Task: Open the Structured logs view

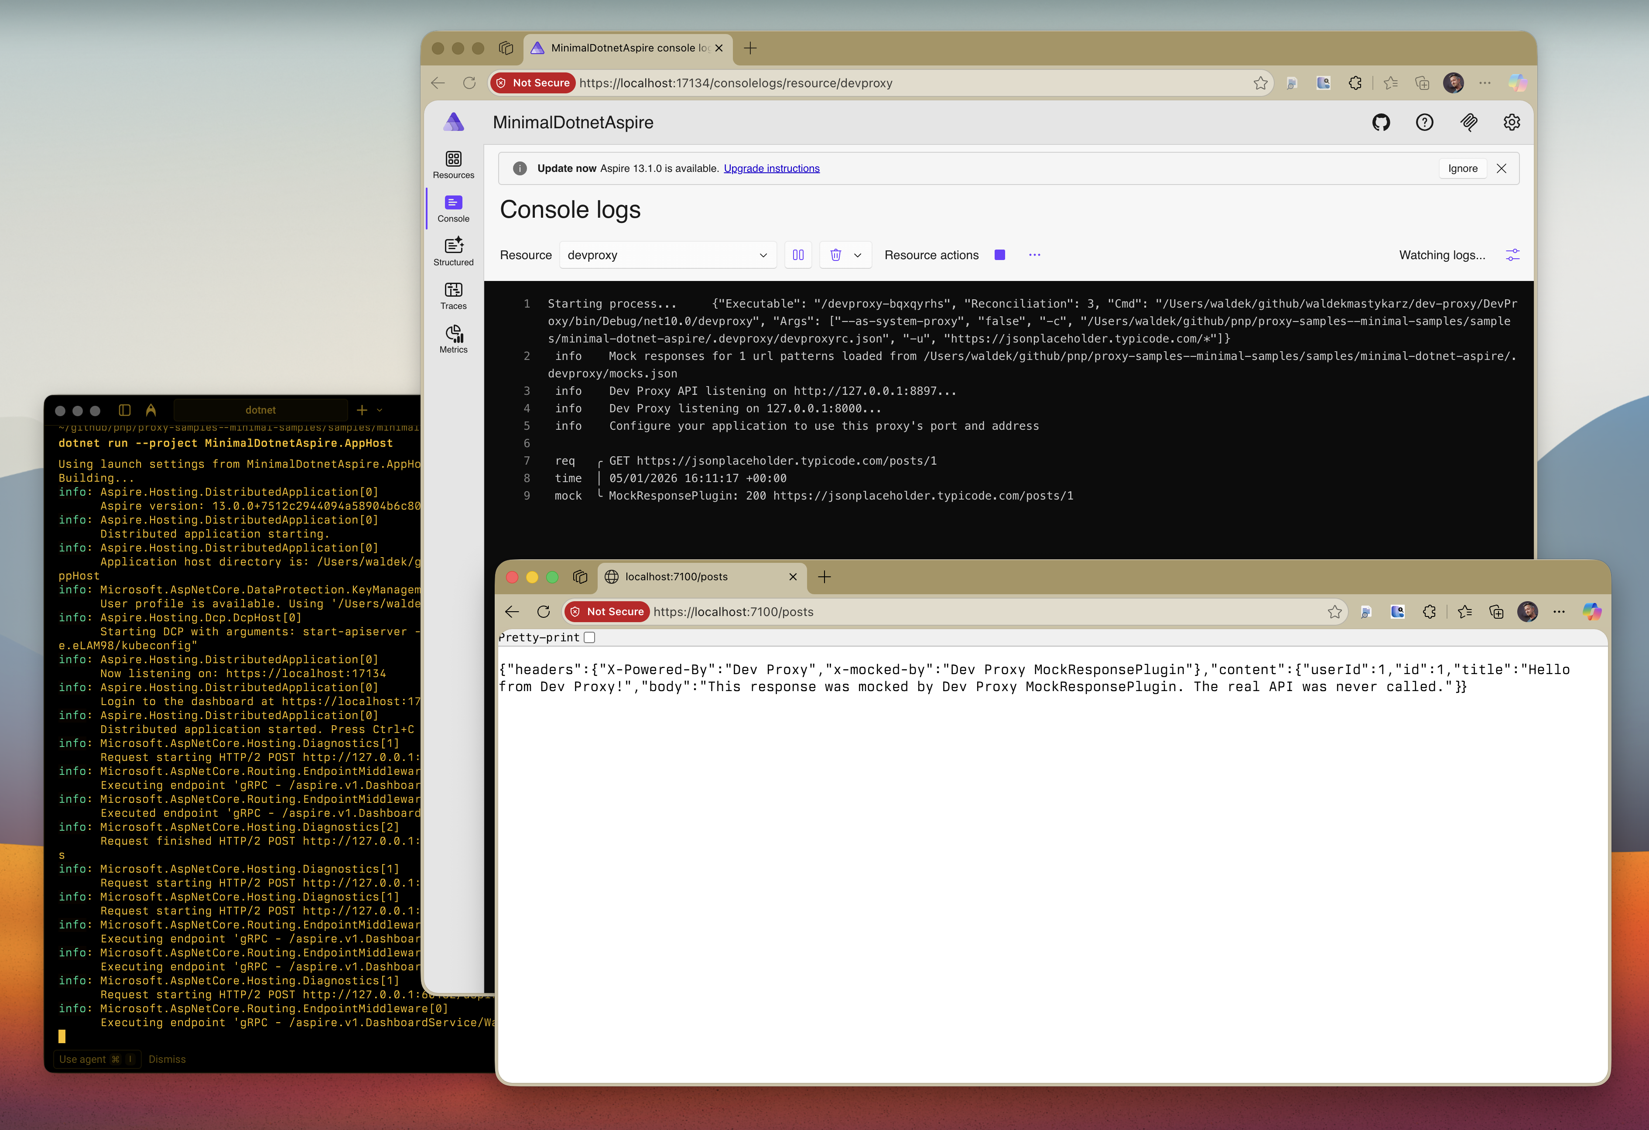Action: [453, 252]
